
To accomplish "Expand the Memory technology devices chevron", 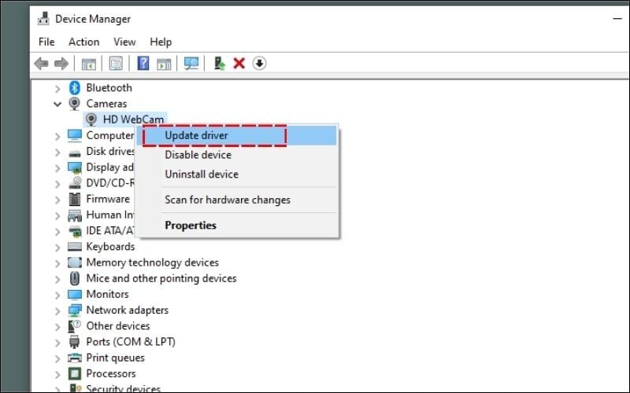I will [57, 263].
